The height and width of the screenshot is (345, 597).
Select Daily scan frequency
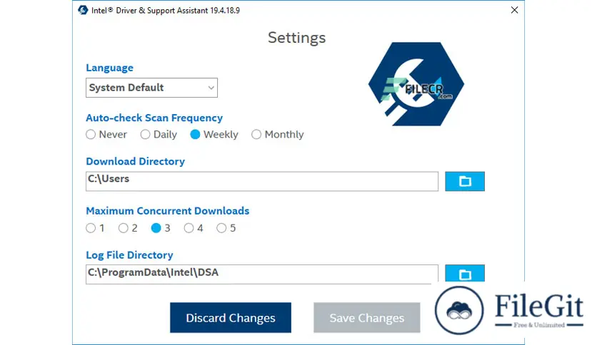pos(146,135)
